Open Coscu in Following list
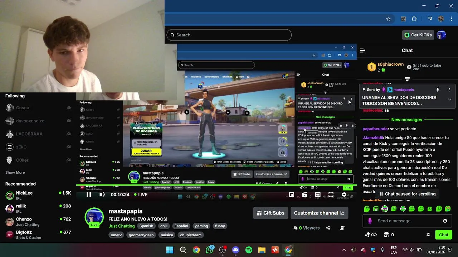Viewport: 458px width, 257px height. pyautogui.click(x=38, y=107)
